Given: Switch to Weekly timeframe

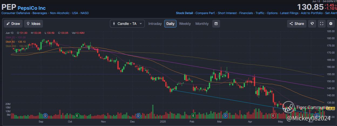Looking at the screenshot, I should tap(185, 24).
